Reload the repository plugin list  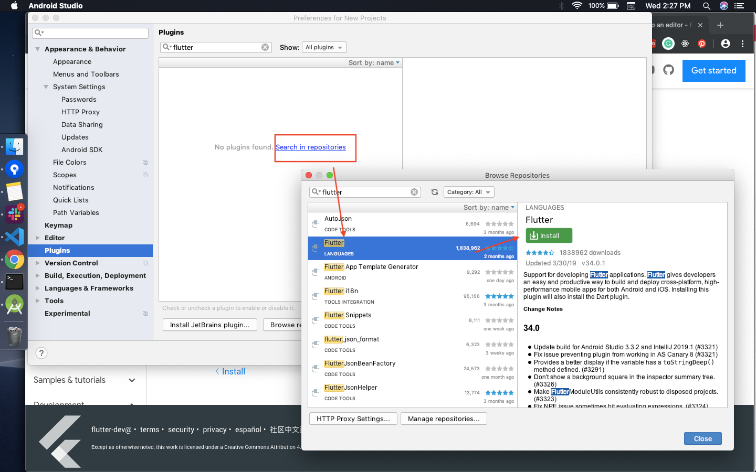click(x=435, y=192)
